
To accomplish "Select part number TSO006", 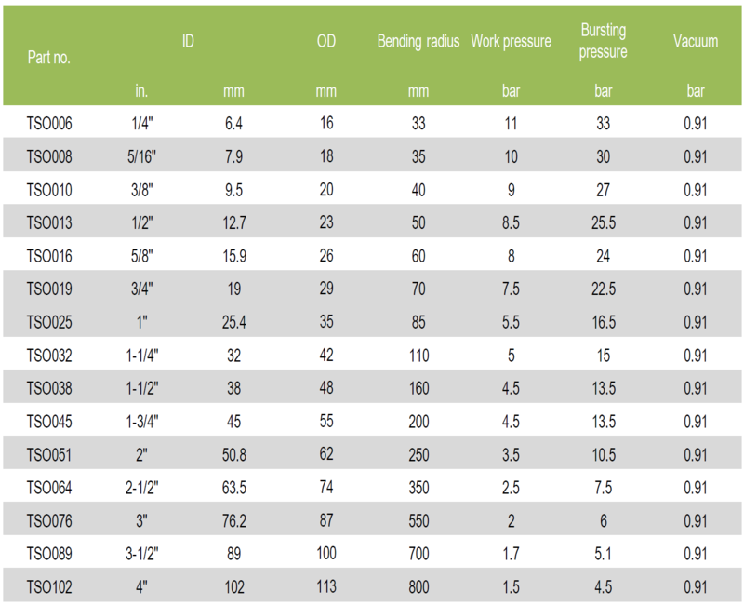I will point(49,124).
